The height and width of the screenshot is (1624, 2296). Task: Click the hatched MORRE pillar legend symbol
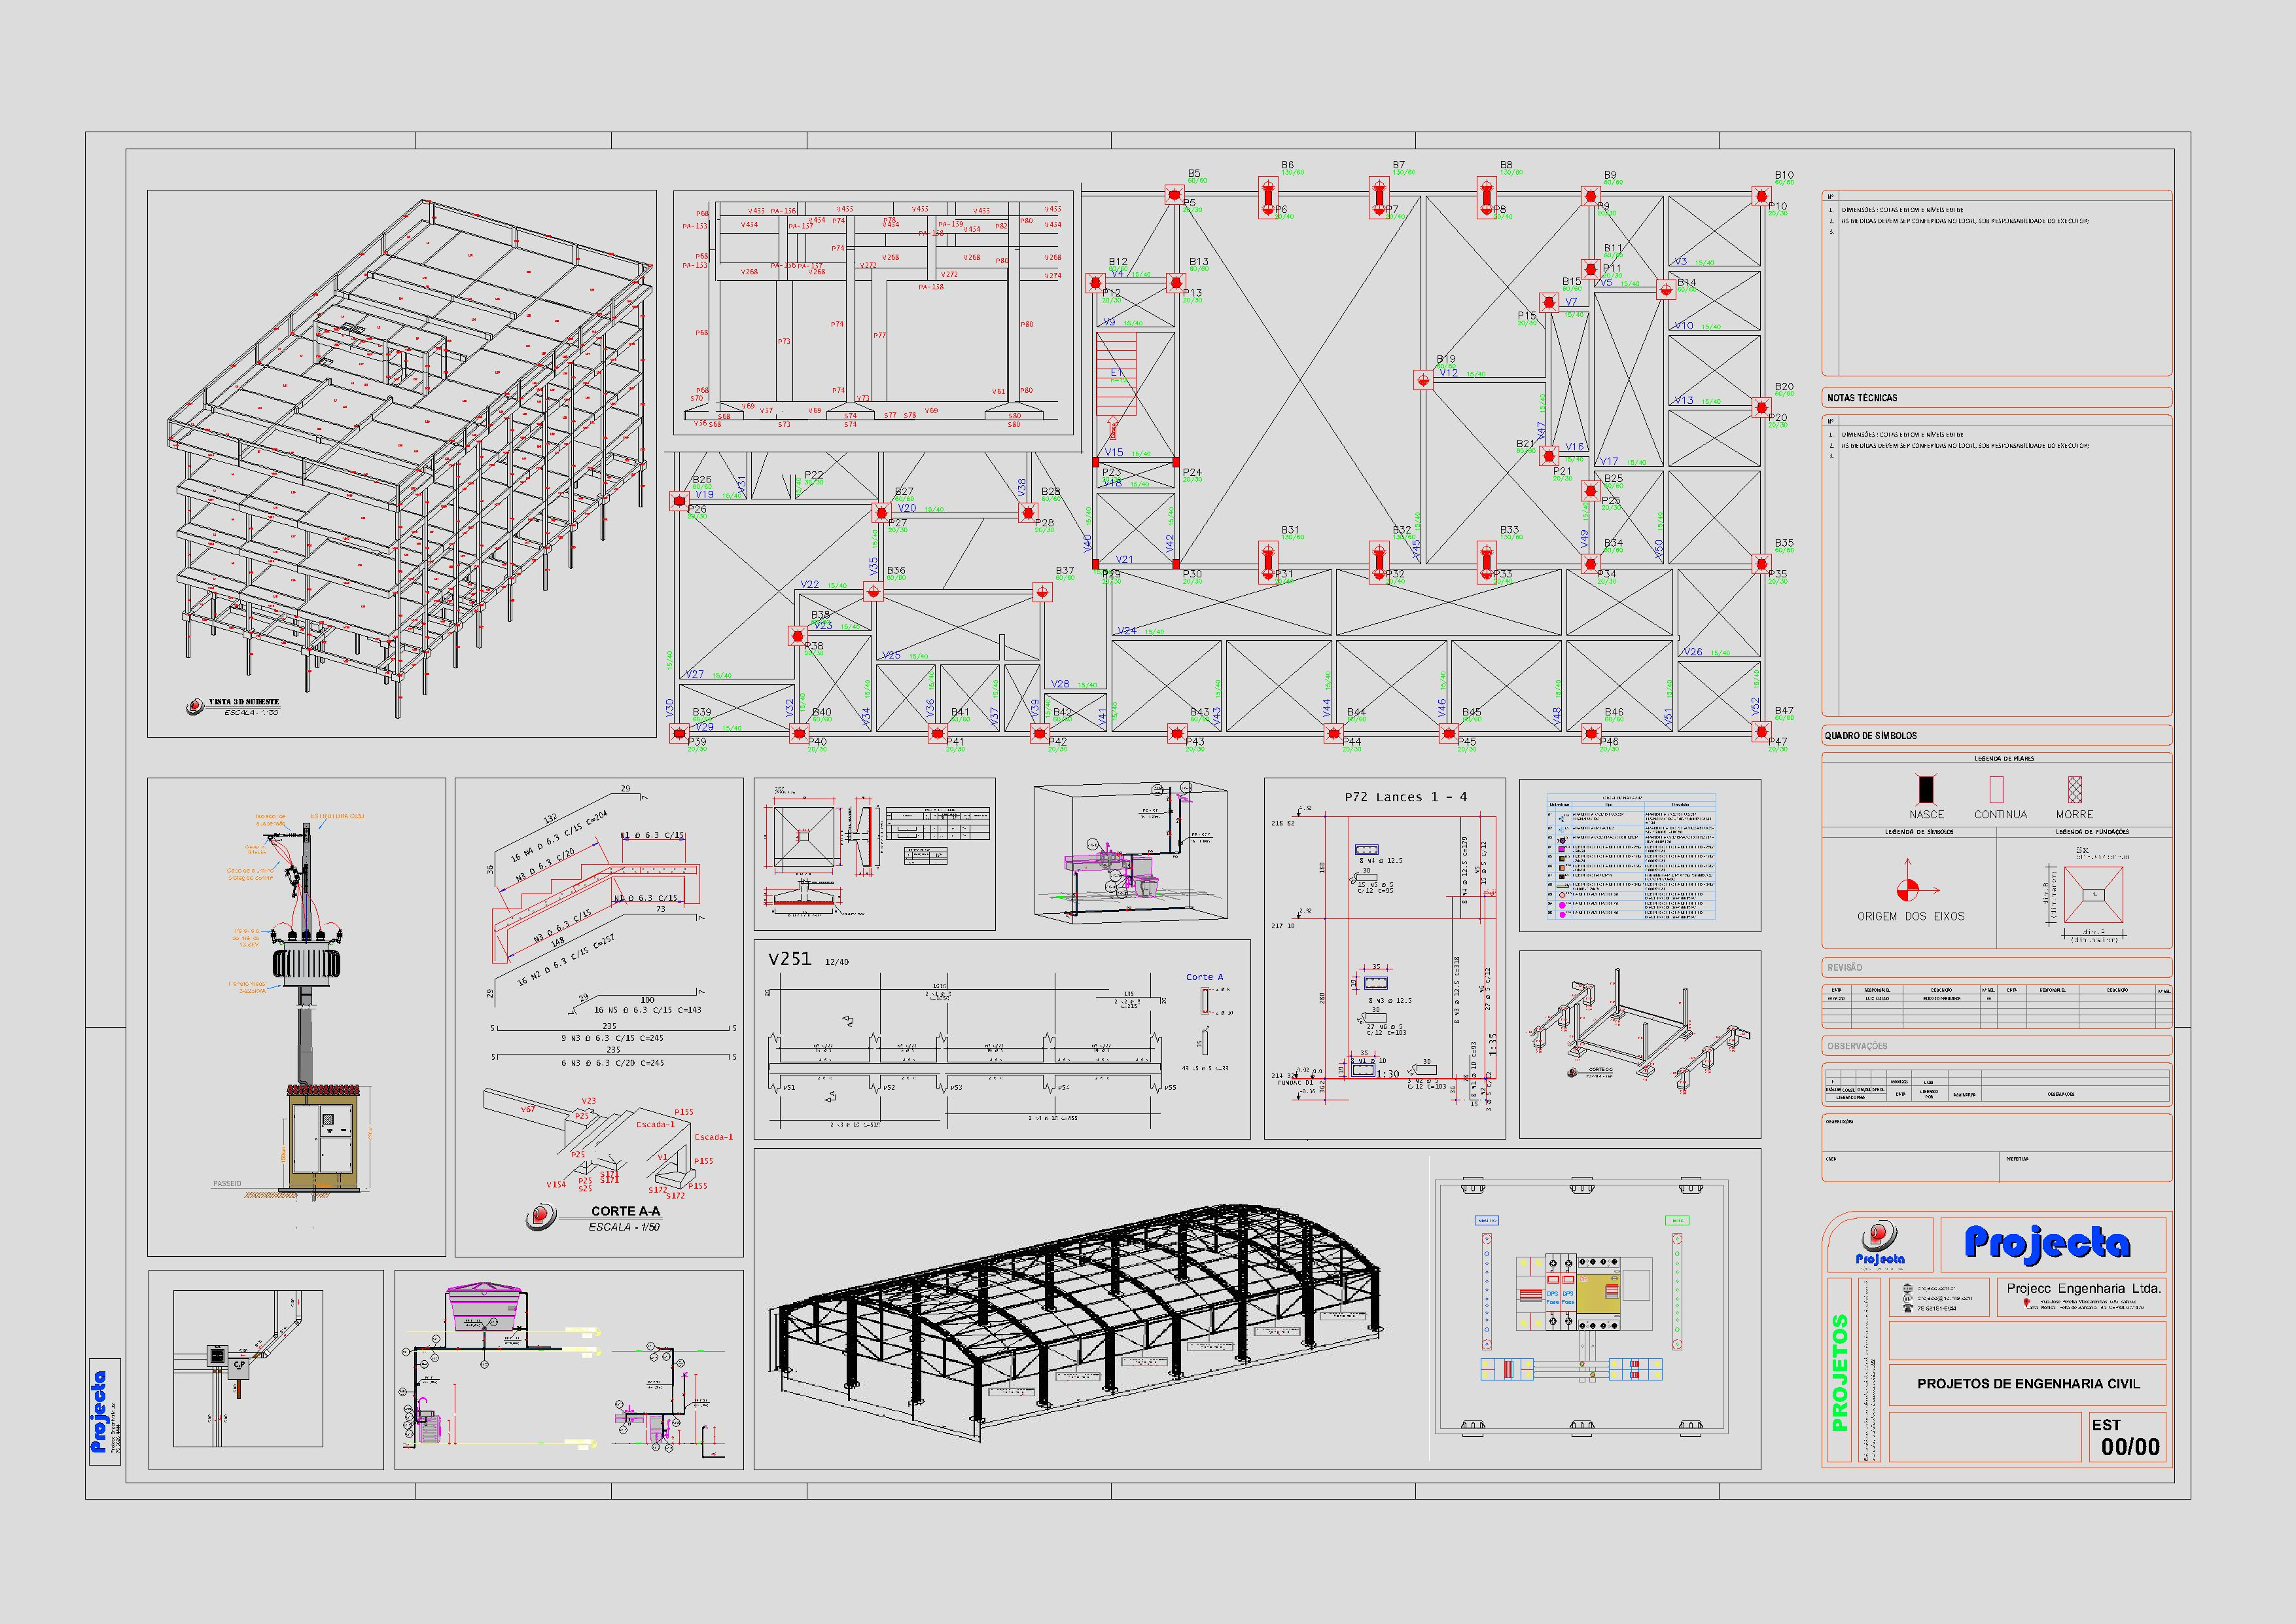coord(2074,789)
